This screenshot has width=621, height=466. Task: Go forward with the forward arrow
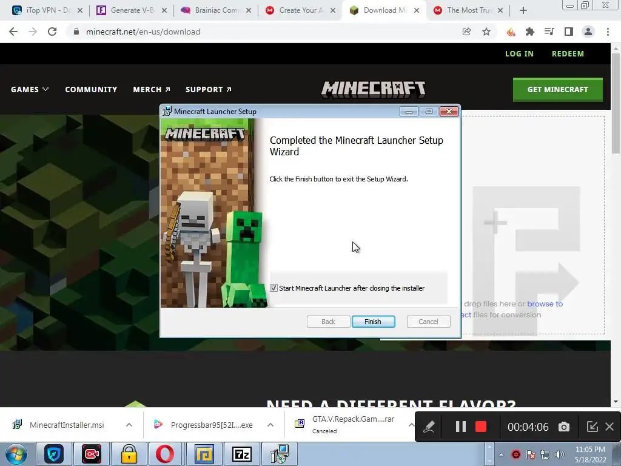33,32
